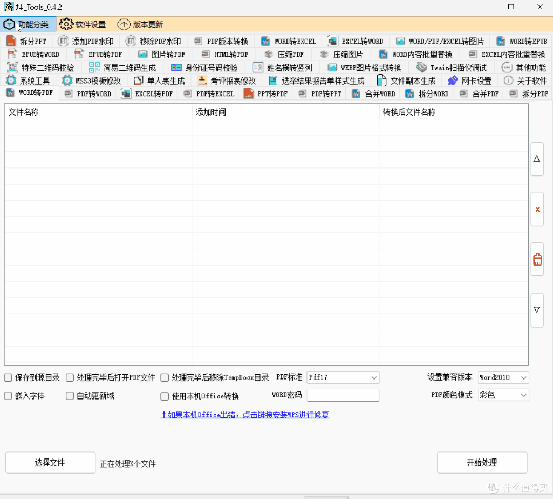This screenshot has height=499, width=553.
Task: Open 其他功能 section
Action: pos(524,67)
